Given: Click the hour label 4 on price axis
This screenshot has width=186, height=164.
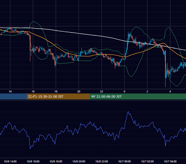Looking at the screenshot, I should pos(170,92).
